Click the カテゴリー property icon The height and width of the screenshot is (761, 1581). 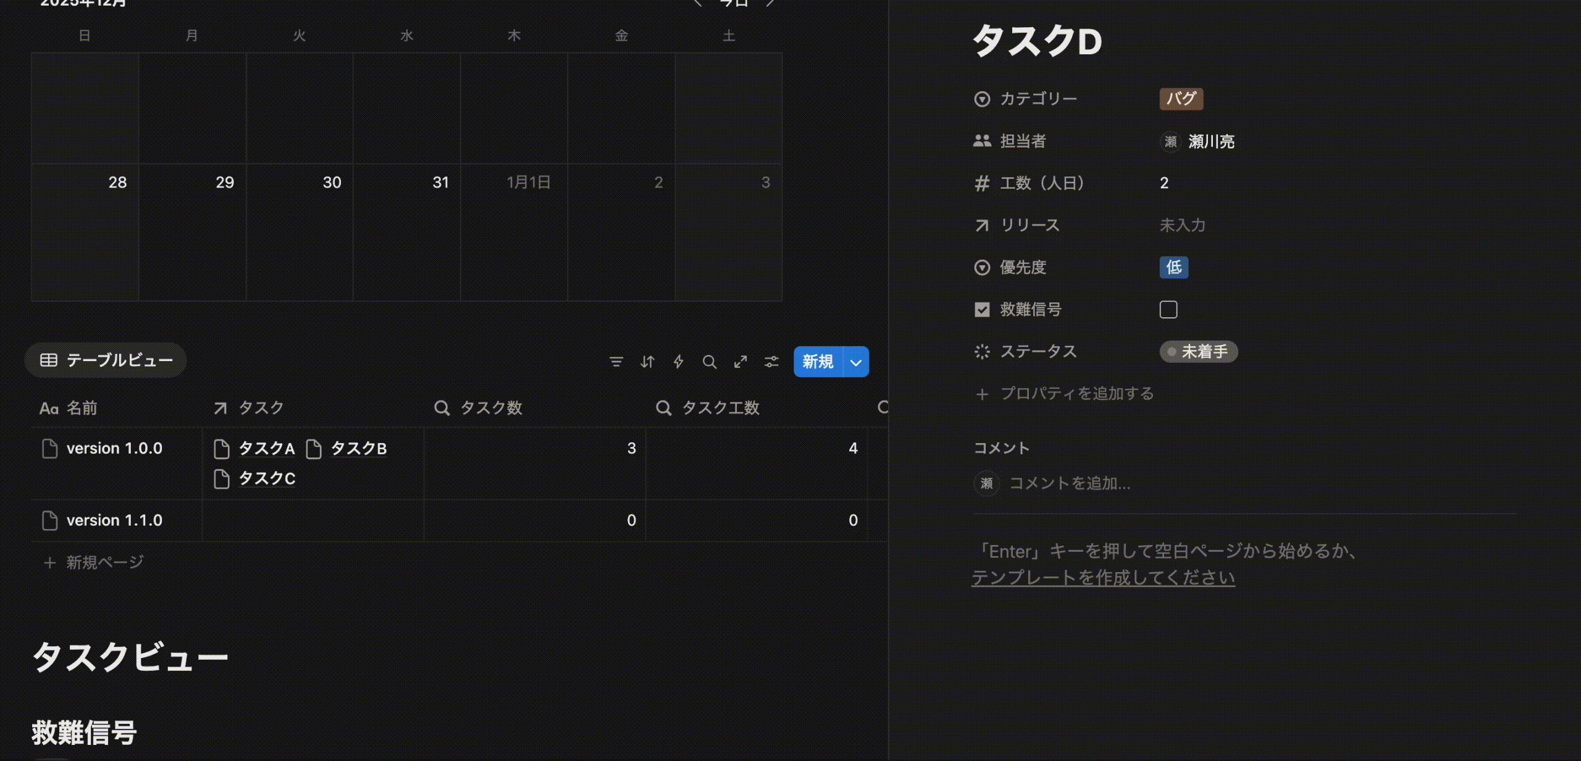click(982, 99)
